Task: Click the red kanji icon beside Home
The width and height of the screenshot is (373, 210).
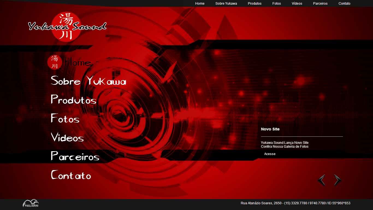Action: click(55, 62)
